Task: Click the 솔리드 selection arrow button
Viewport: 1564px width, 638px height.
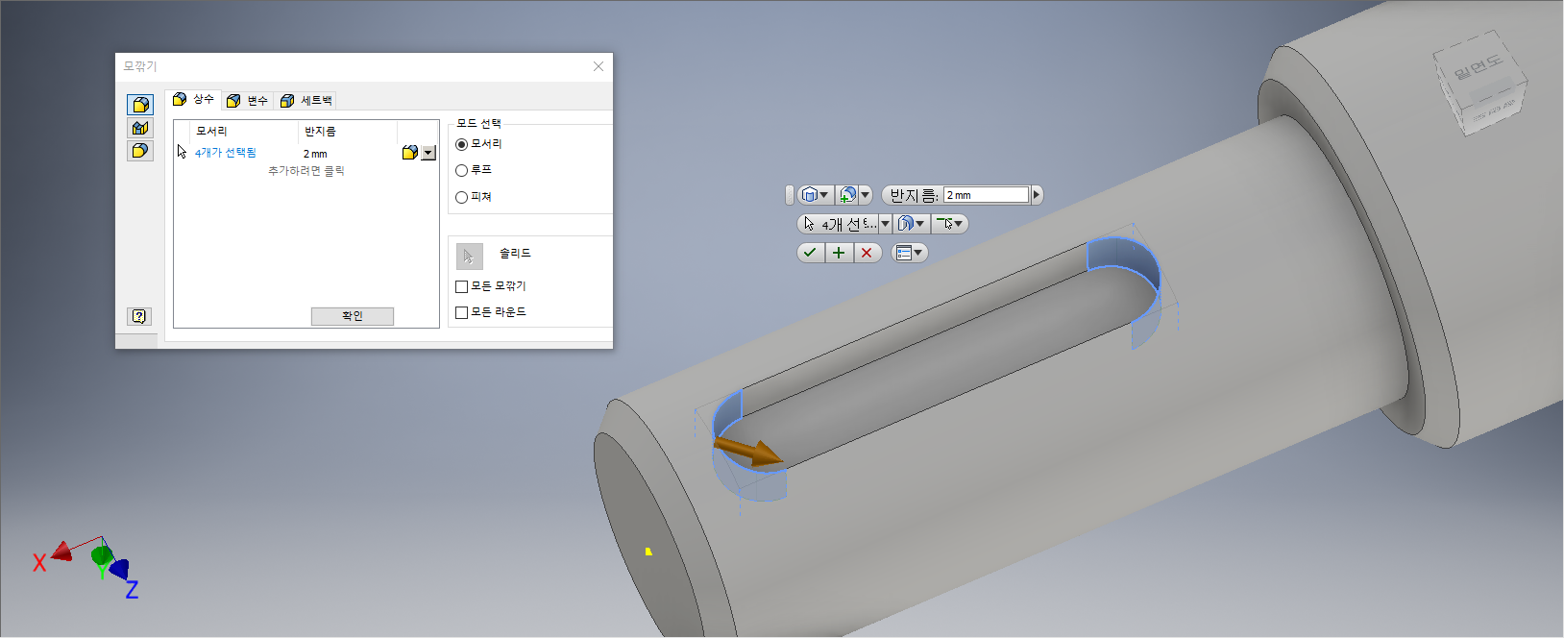Action: 469,257
